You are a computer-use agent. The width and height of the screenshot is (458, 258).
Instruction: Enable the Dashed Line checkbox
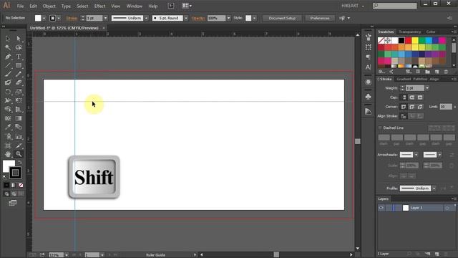[x=380, y=128]
